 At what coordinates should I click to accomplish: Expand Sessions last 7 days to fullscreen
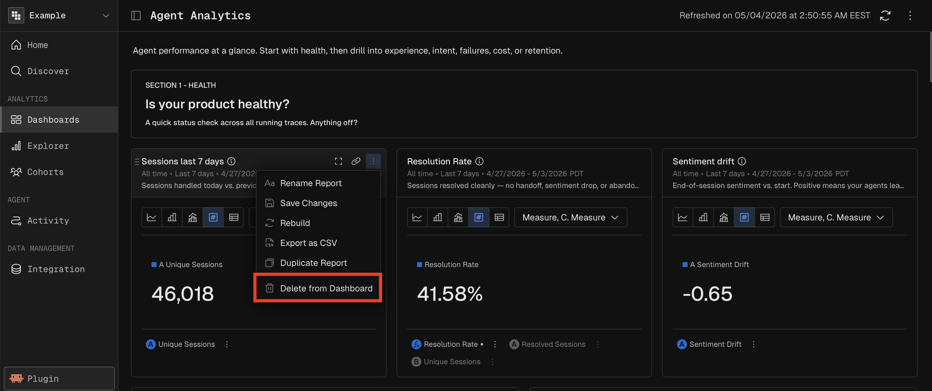tap(338, 161)
